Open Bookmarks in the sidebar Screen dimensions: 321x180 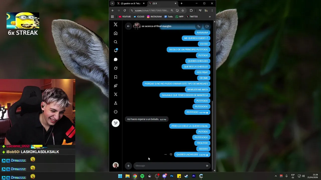[116, 77]
